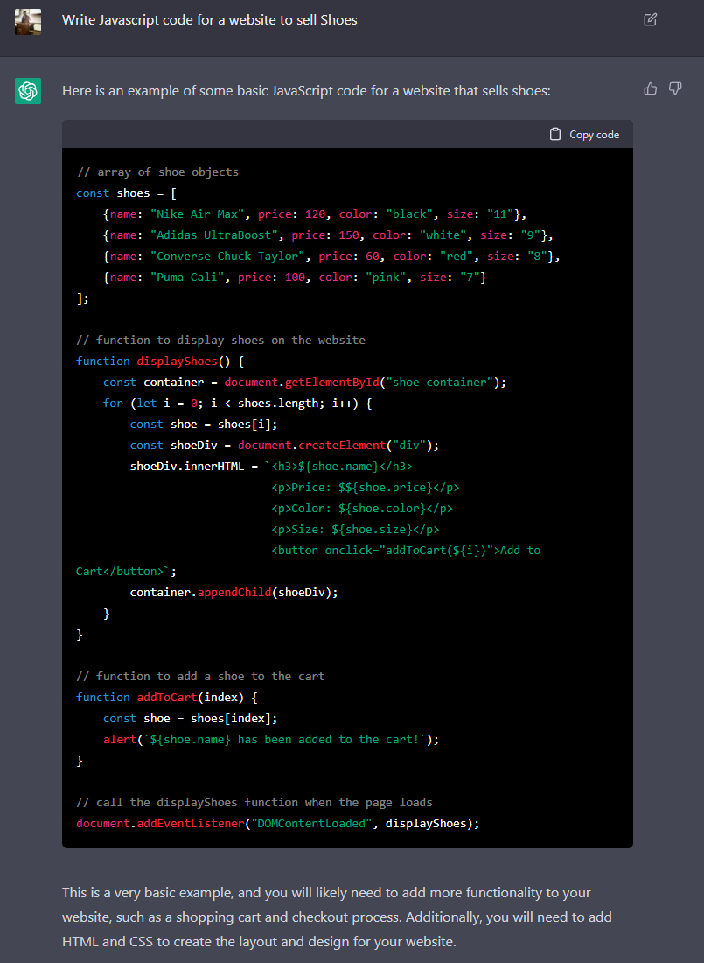Click the string "Adidas UltraBoost" in the code
Image resolution: width=704 pixels, height=963 pixels.
click(x=214, y=235)
